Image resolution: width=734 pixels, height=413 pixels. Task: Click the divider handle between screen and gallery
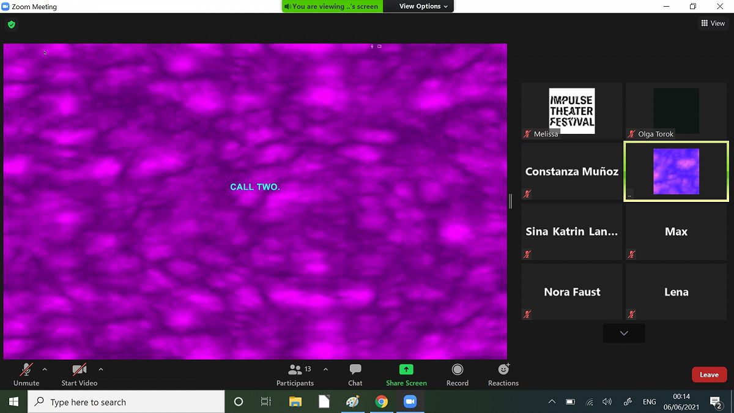point(510,201)
